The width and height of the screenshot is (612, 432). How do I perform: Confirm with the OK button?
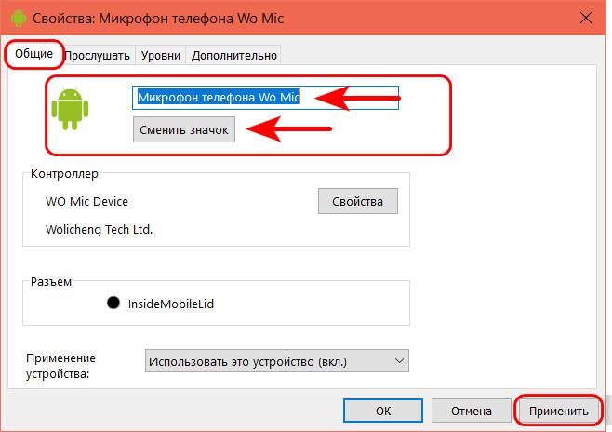pos(383,411)
